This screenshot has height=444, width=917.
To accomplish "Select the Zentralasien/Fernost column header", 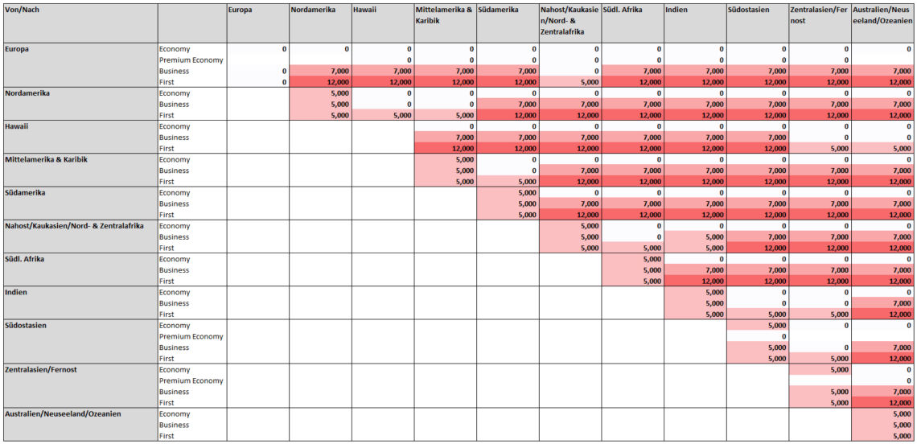I will point(819,23).
